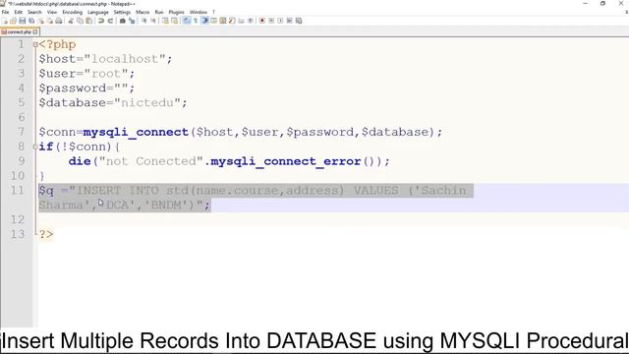Restore the Notepad++ window size

(602, 3)
